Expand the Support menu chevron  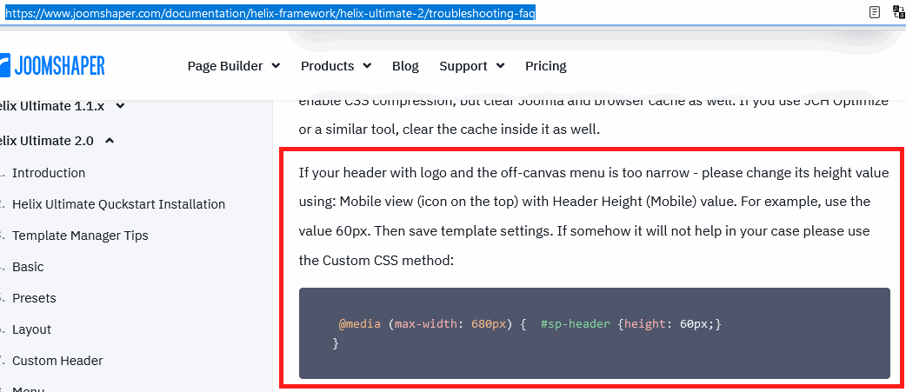tap(500, 66)
